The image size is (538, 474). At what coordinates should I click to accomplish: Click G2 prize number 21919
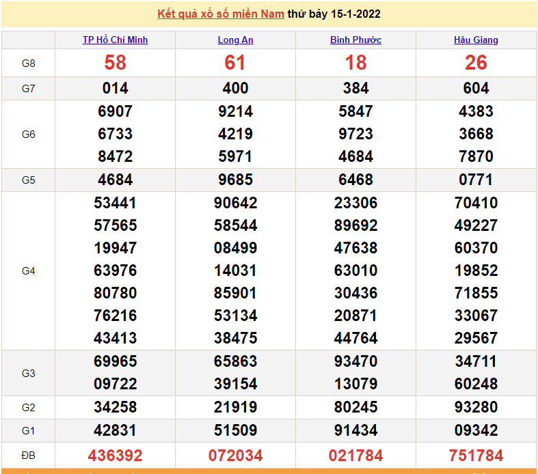[235, 407]
